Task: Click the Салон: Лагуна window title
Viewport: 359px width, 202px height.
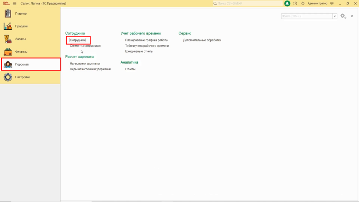Action: pos(43,4)
